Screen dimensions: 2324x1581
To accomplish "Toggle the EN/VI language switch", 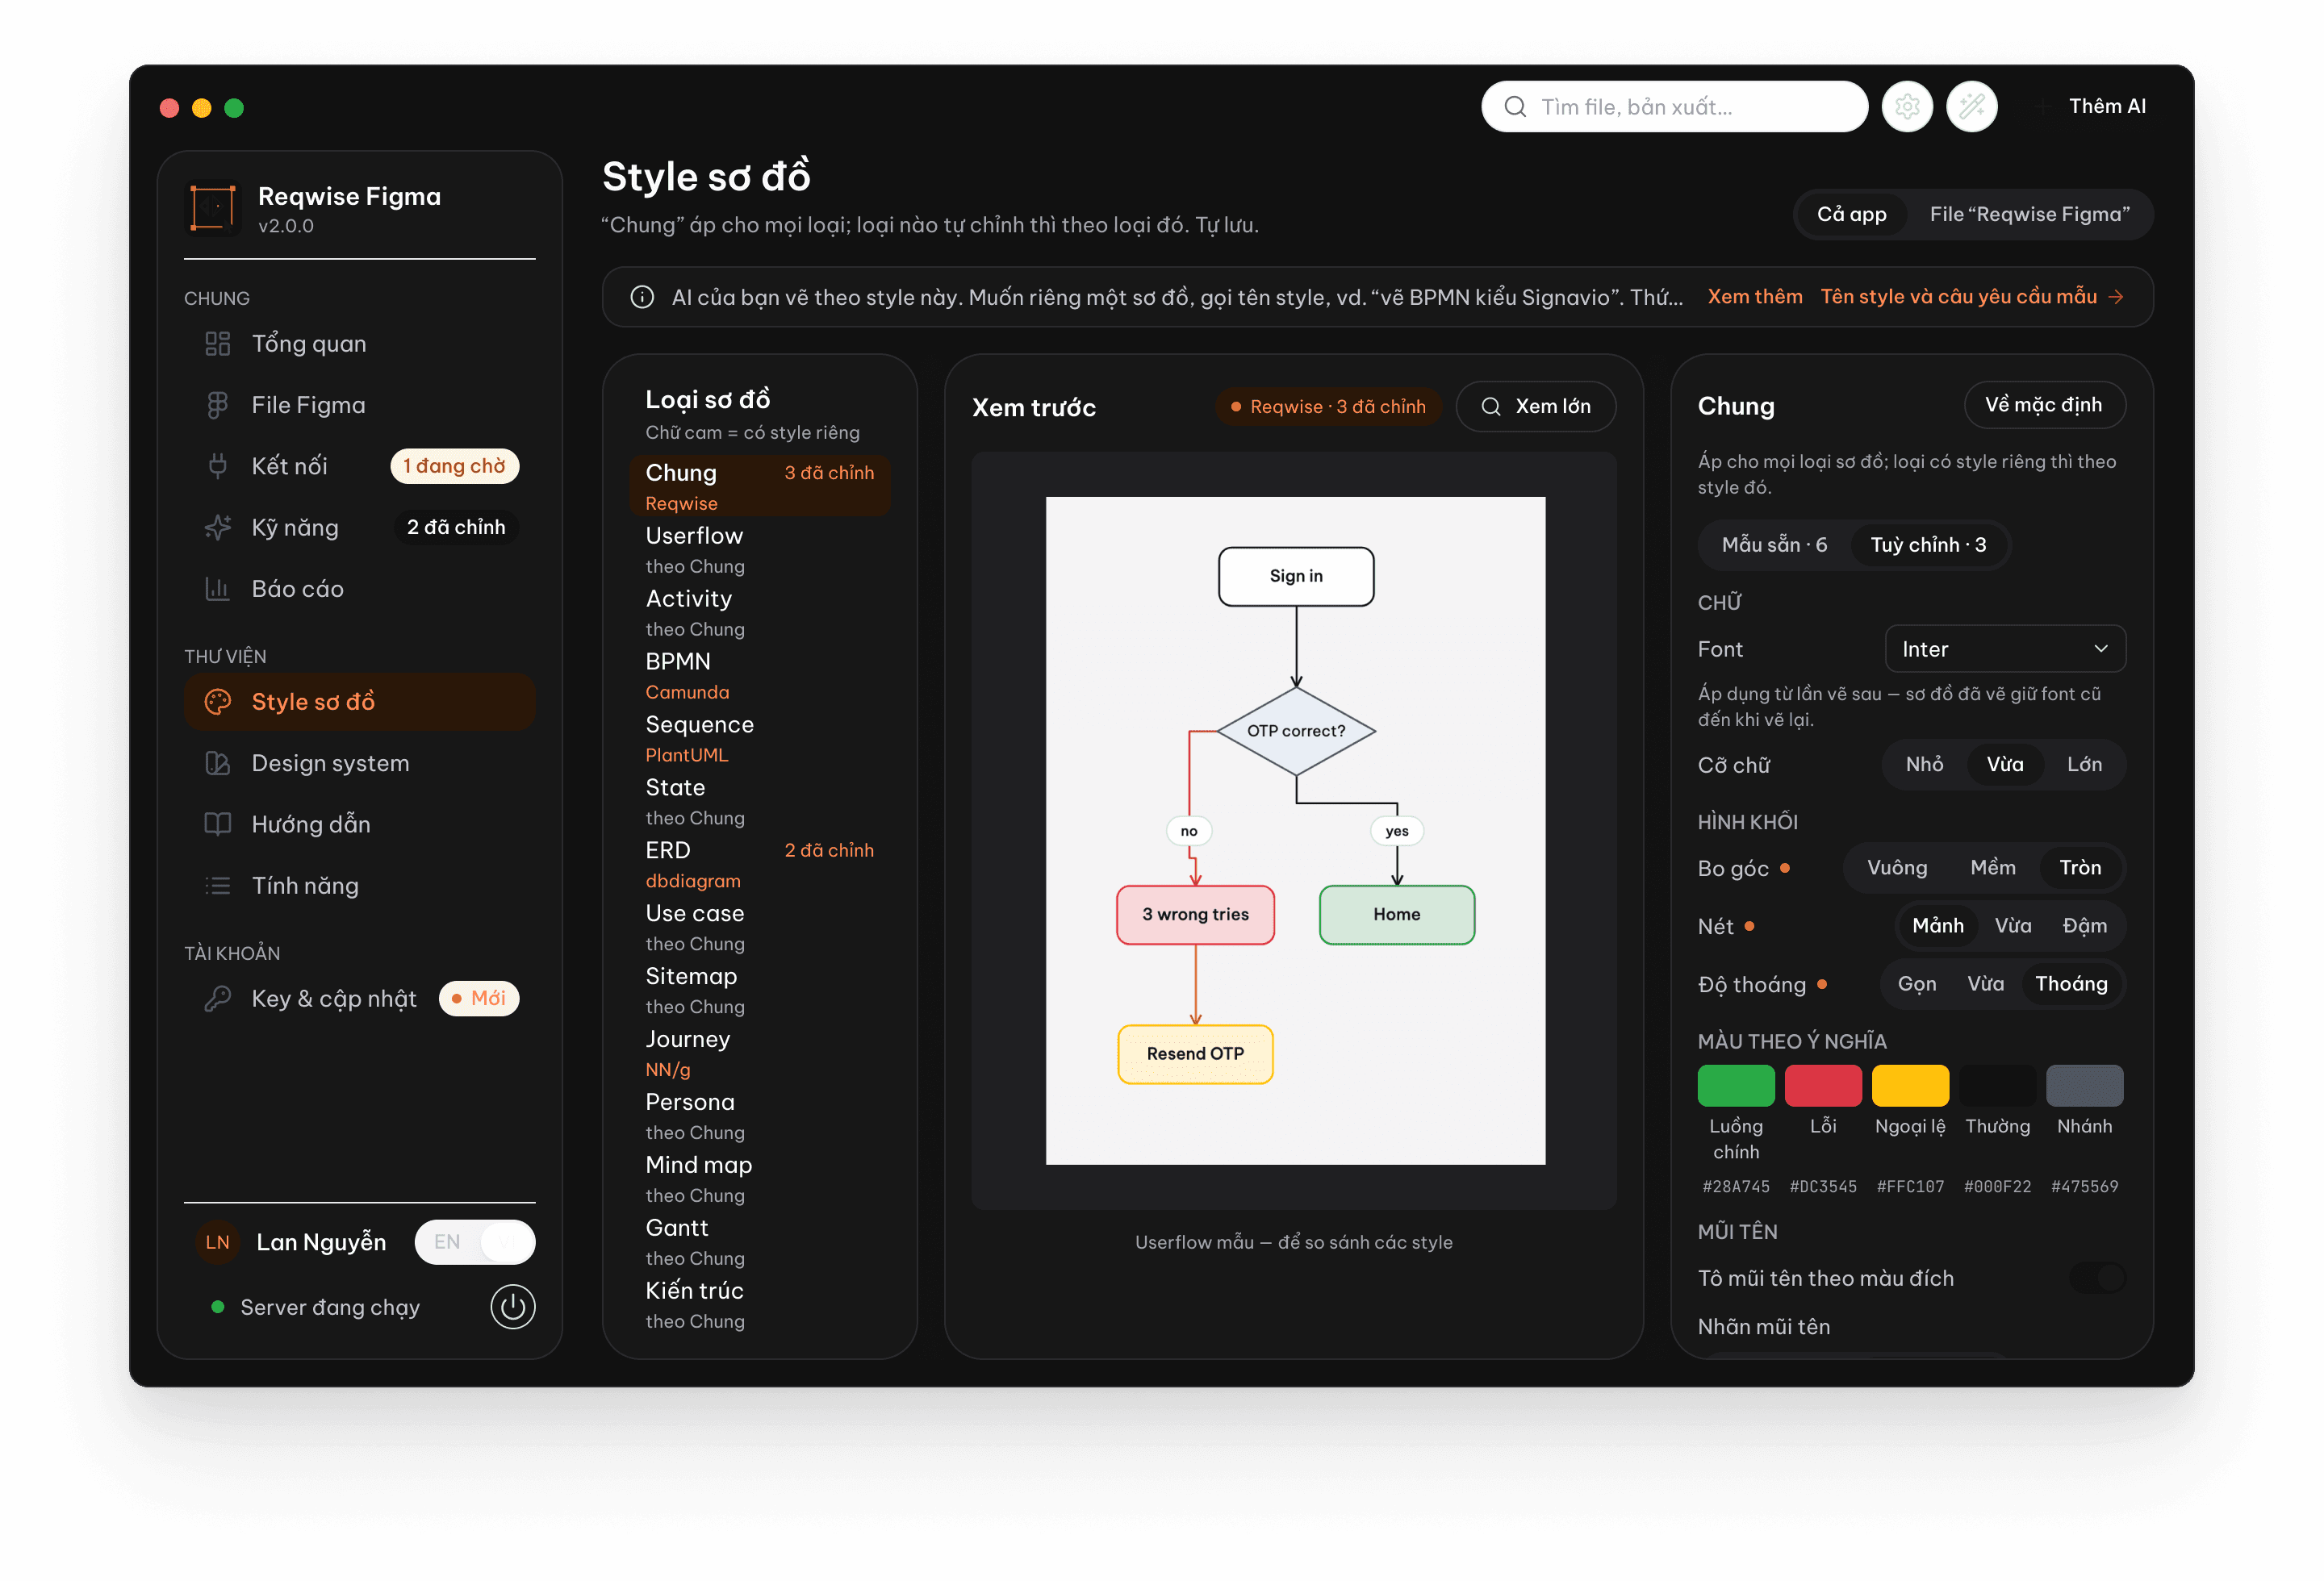I will coord(475,1242).
